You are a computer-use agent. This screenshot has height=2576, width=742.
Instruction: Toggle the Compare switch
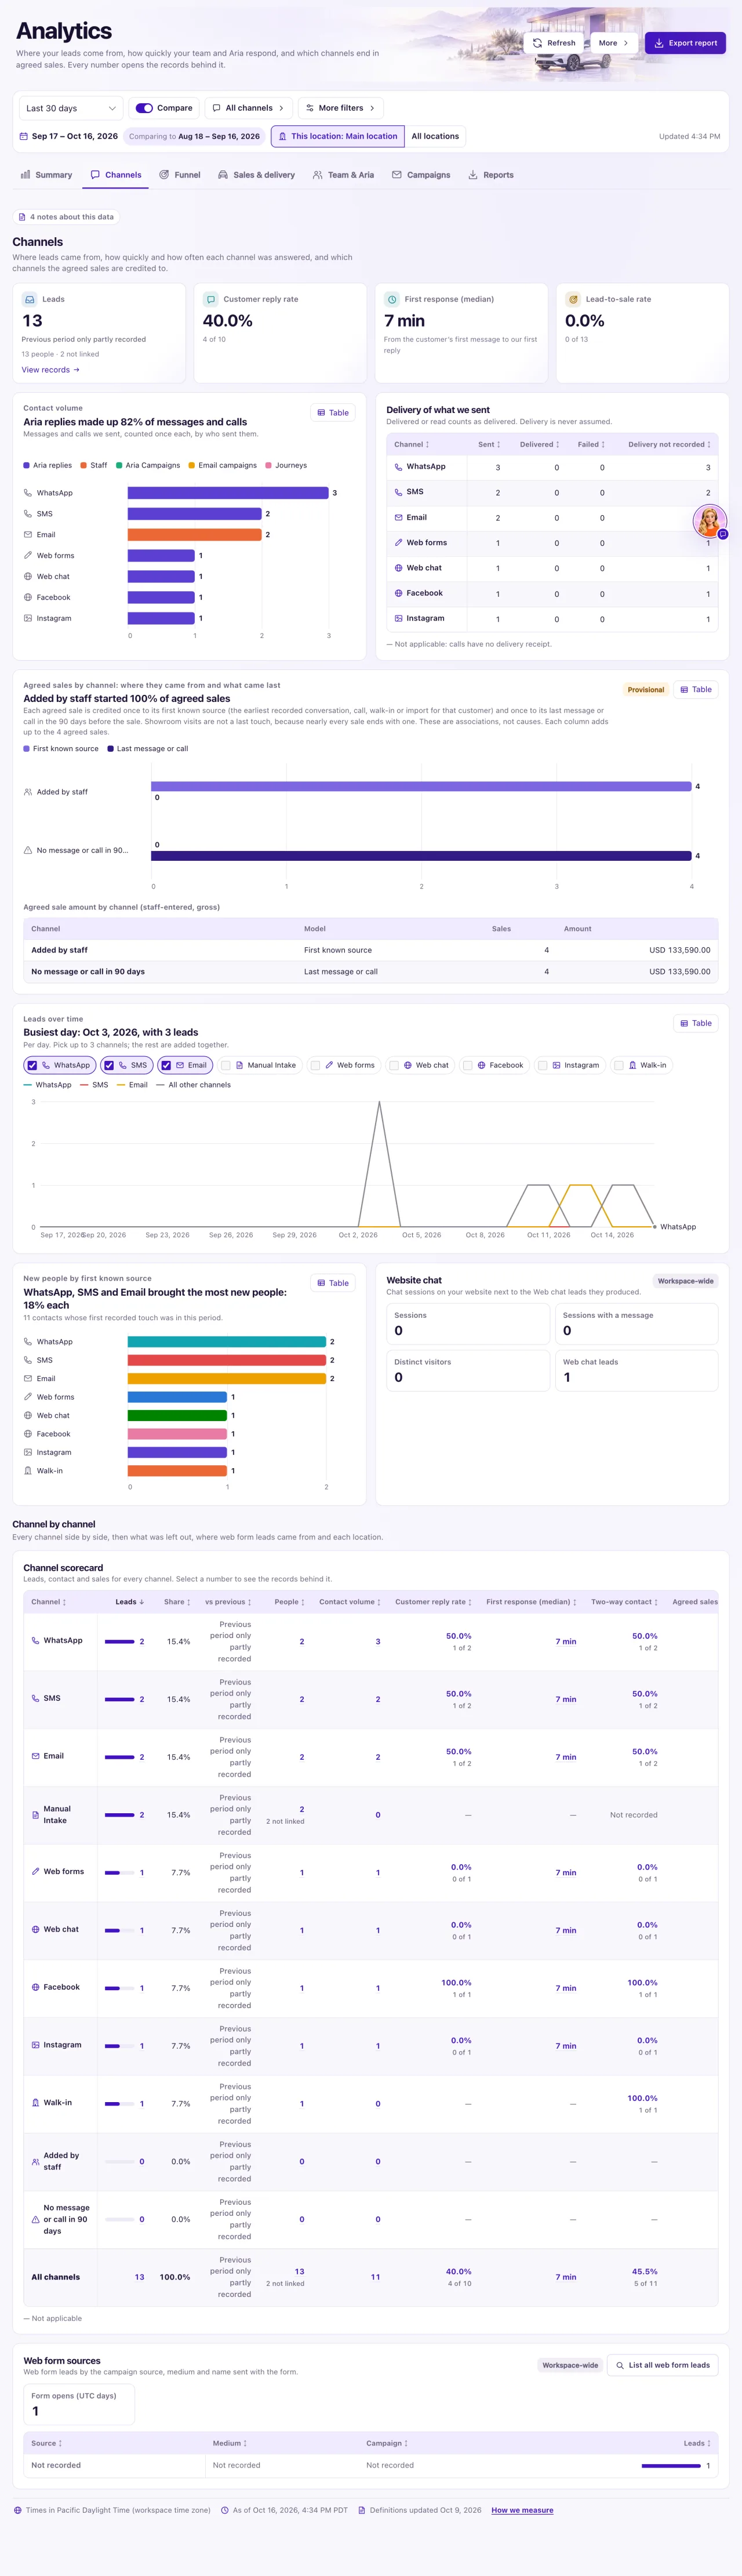(144, 108)
